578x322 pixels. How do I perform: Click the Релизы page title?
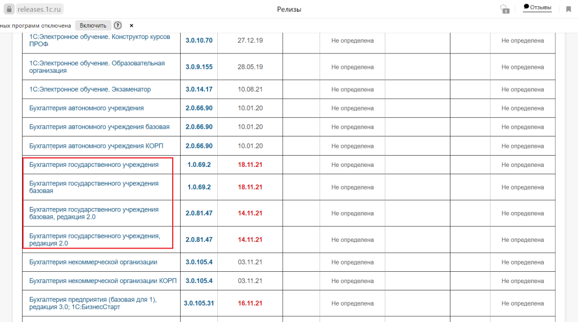point(289,9)
